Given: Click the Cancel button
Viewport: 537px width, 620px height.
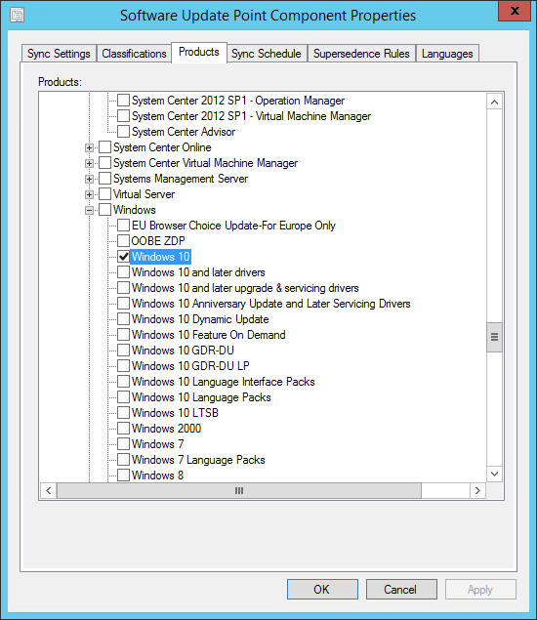Looking at the screenshot, I should [401, 590].
